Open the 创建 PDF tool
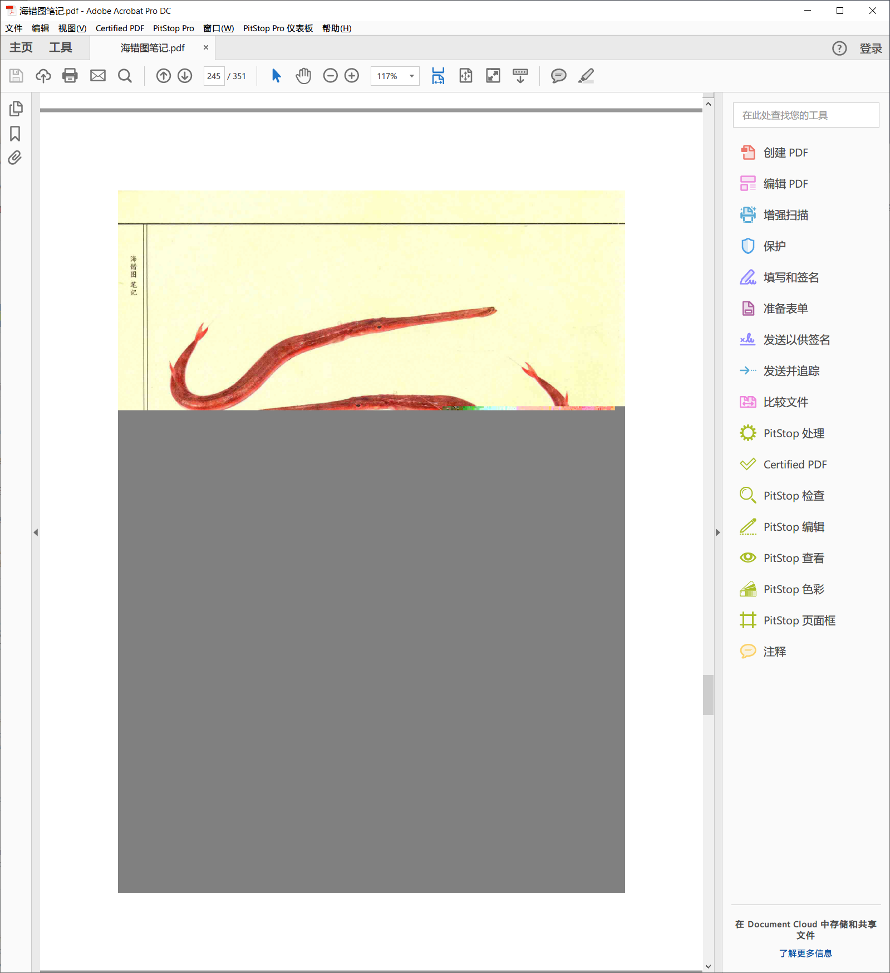 click(x=775, y=153)
